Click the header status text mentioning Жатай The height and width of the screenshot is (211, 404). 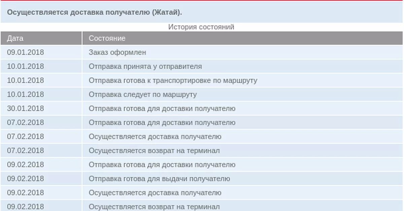(x=95, y=12)
